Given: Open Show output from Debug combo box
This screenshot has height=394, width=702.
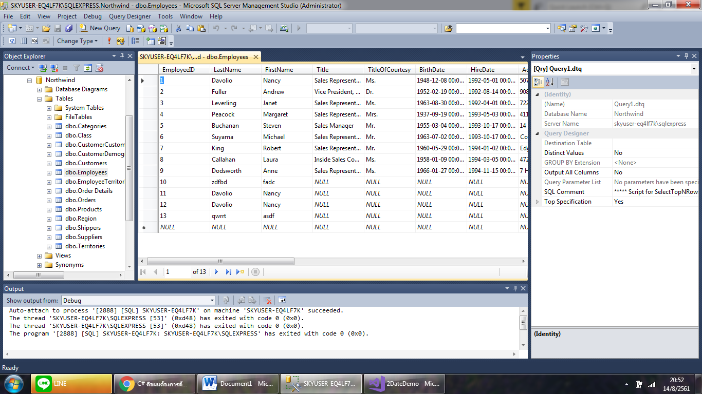Looking at the screenshot, I should pyautogui.click(x=138, y=300).
